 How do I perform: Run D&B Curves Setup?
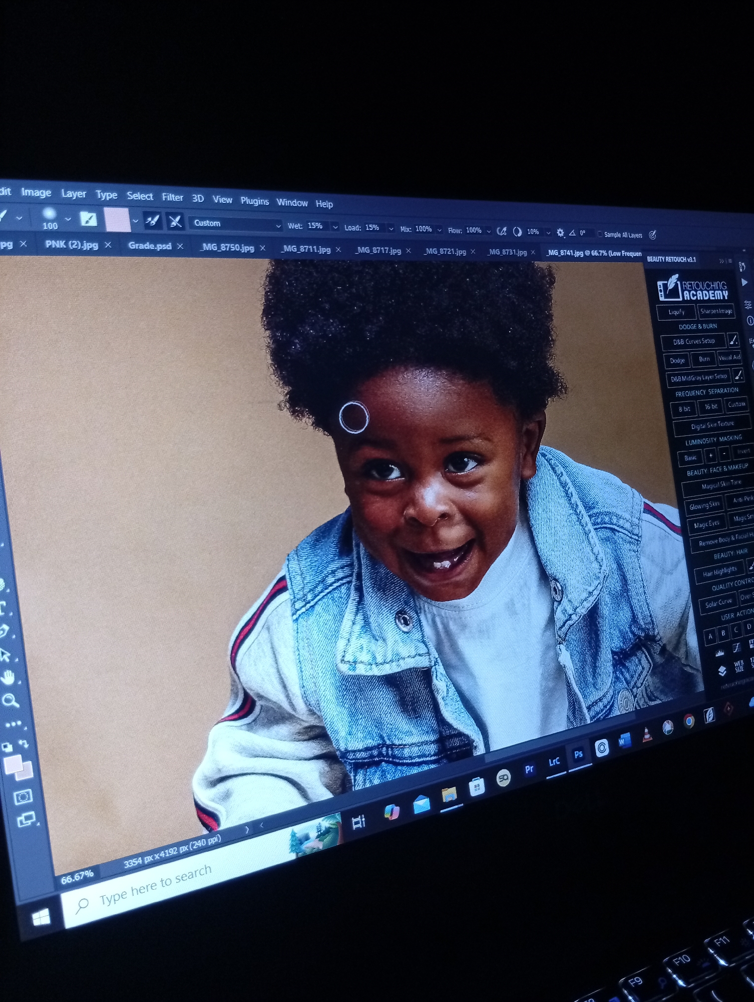(x=693, y=342)
